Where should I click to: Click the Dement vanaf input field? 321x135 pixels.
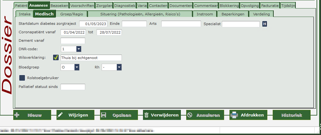73,41
